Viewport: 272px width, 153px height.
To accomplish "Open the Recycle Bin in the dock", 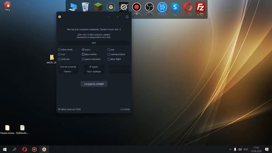I will [85, 7].
